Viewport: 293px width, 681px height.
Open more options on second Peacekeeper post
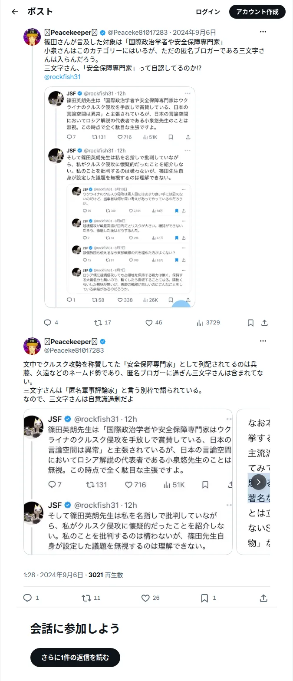[x=263, y=341]
